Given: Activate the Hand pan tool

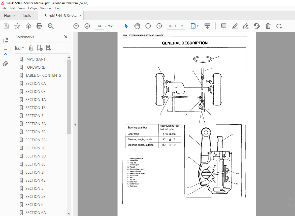Looking at the screenshot, I should click(137, 26).
